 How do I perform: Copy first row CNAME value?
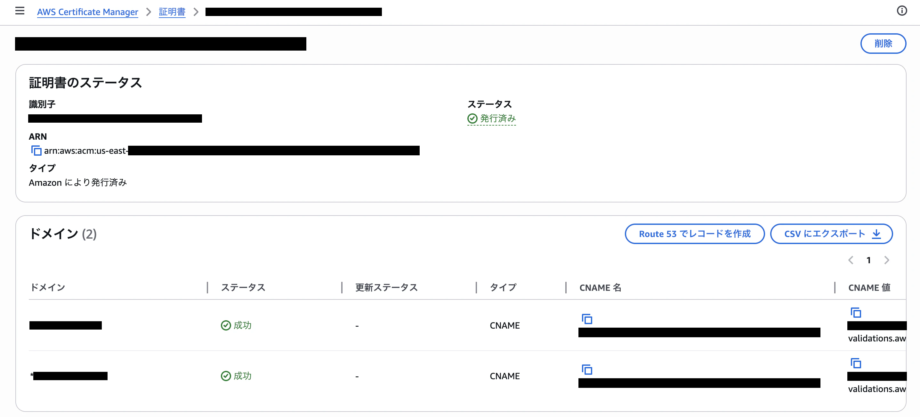(856, 313)
